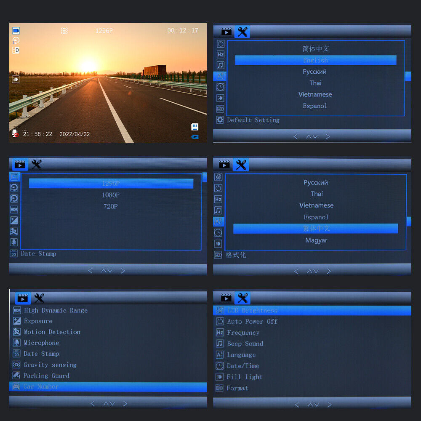
Task: Click the car icon beside Car Number
Action: click(x=16, y=386)
